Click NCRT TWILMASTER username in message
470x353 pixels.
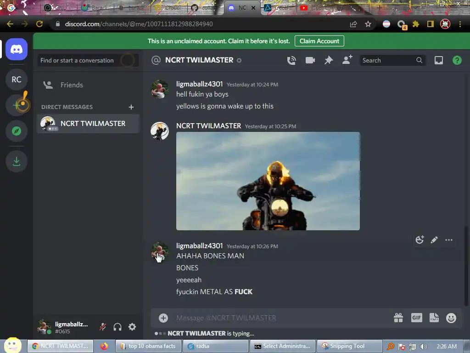point(209,126)
